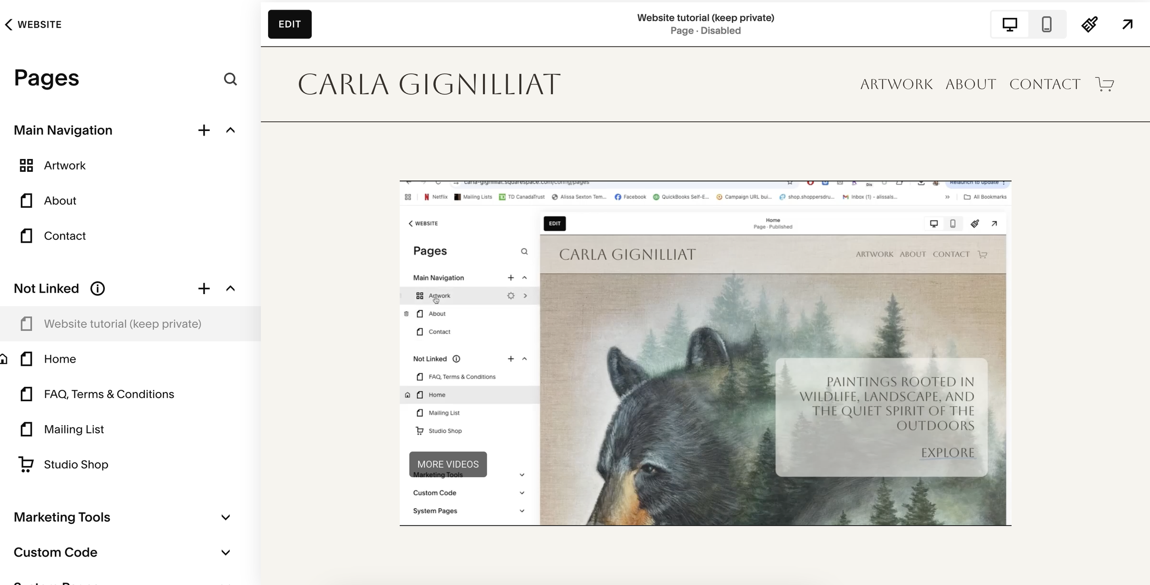Screen dimensions: 1150x585
Task: Open ABOUT in the site header navigation
Action: [x=970, y=84]
